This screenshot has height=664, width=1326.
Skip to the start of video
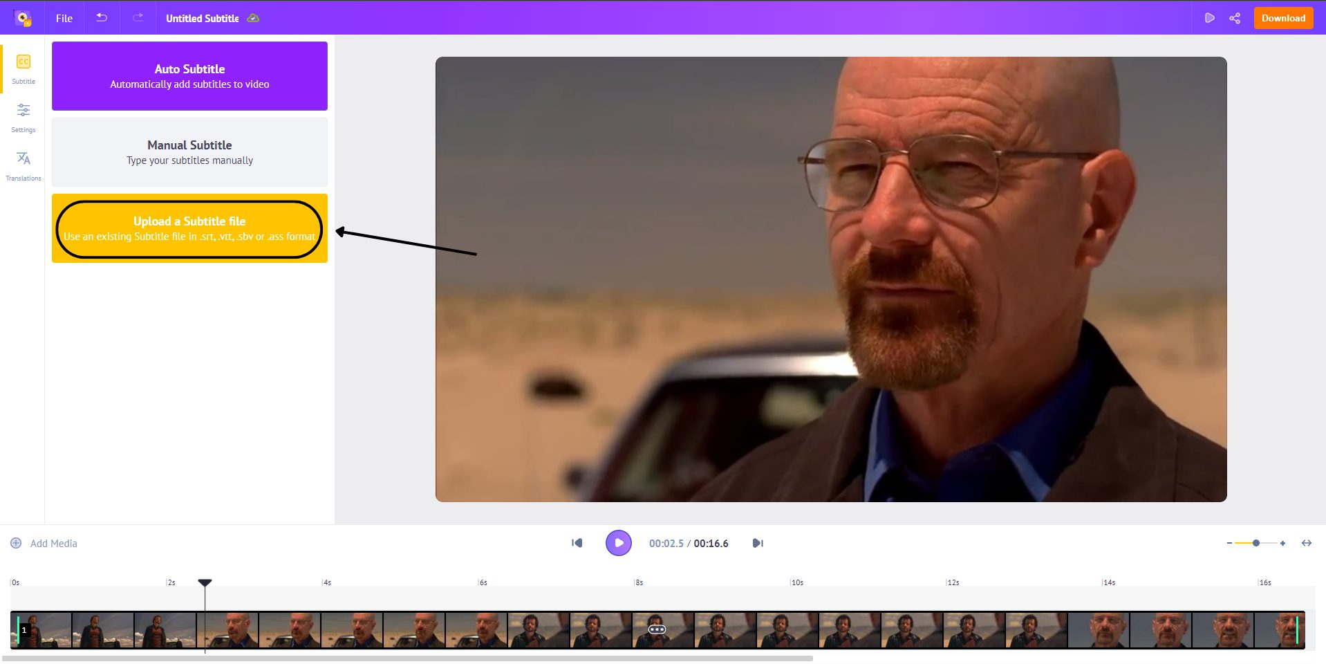577,543
